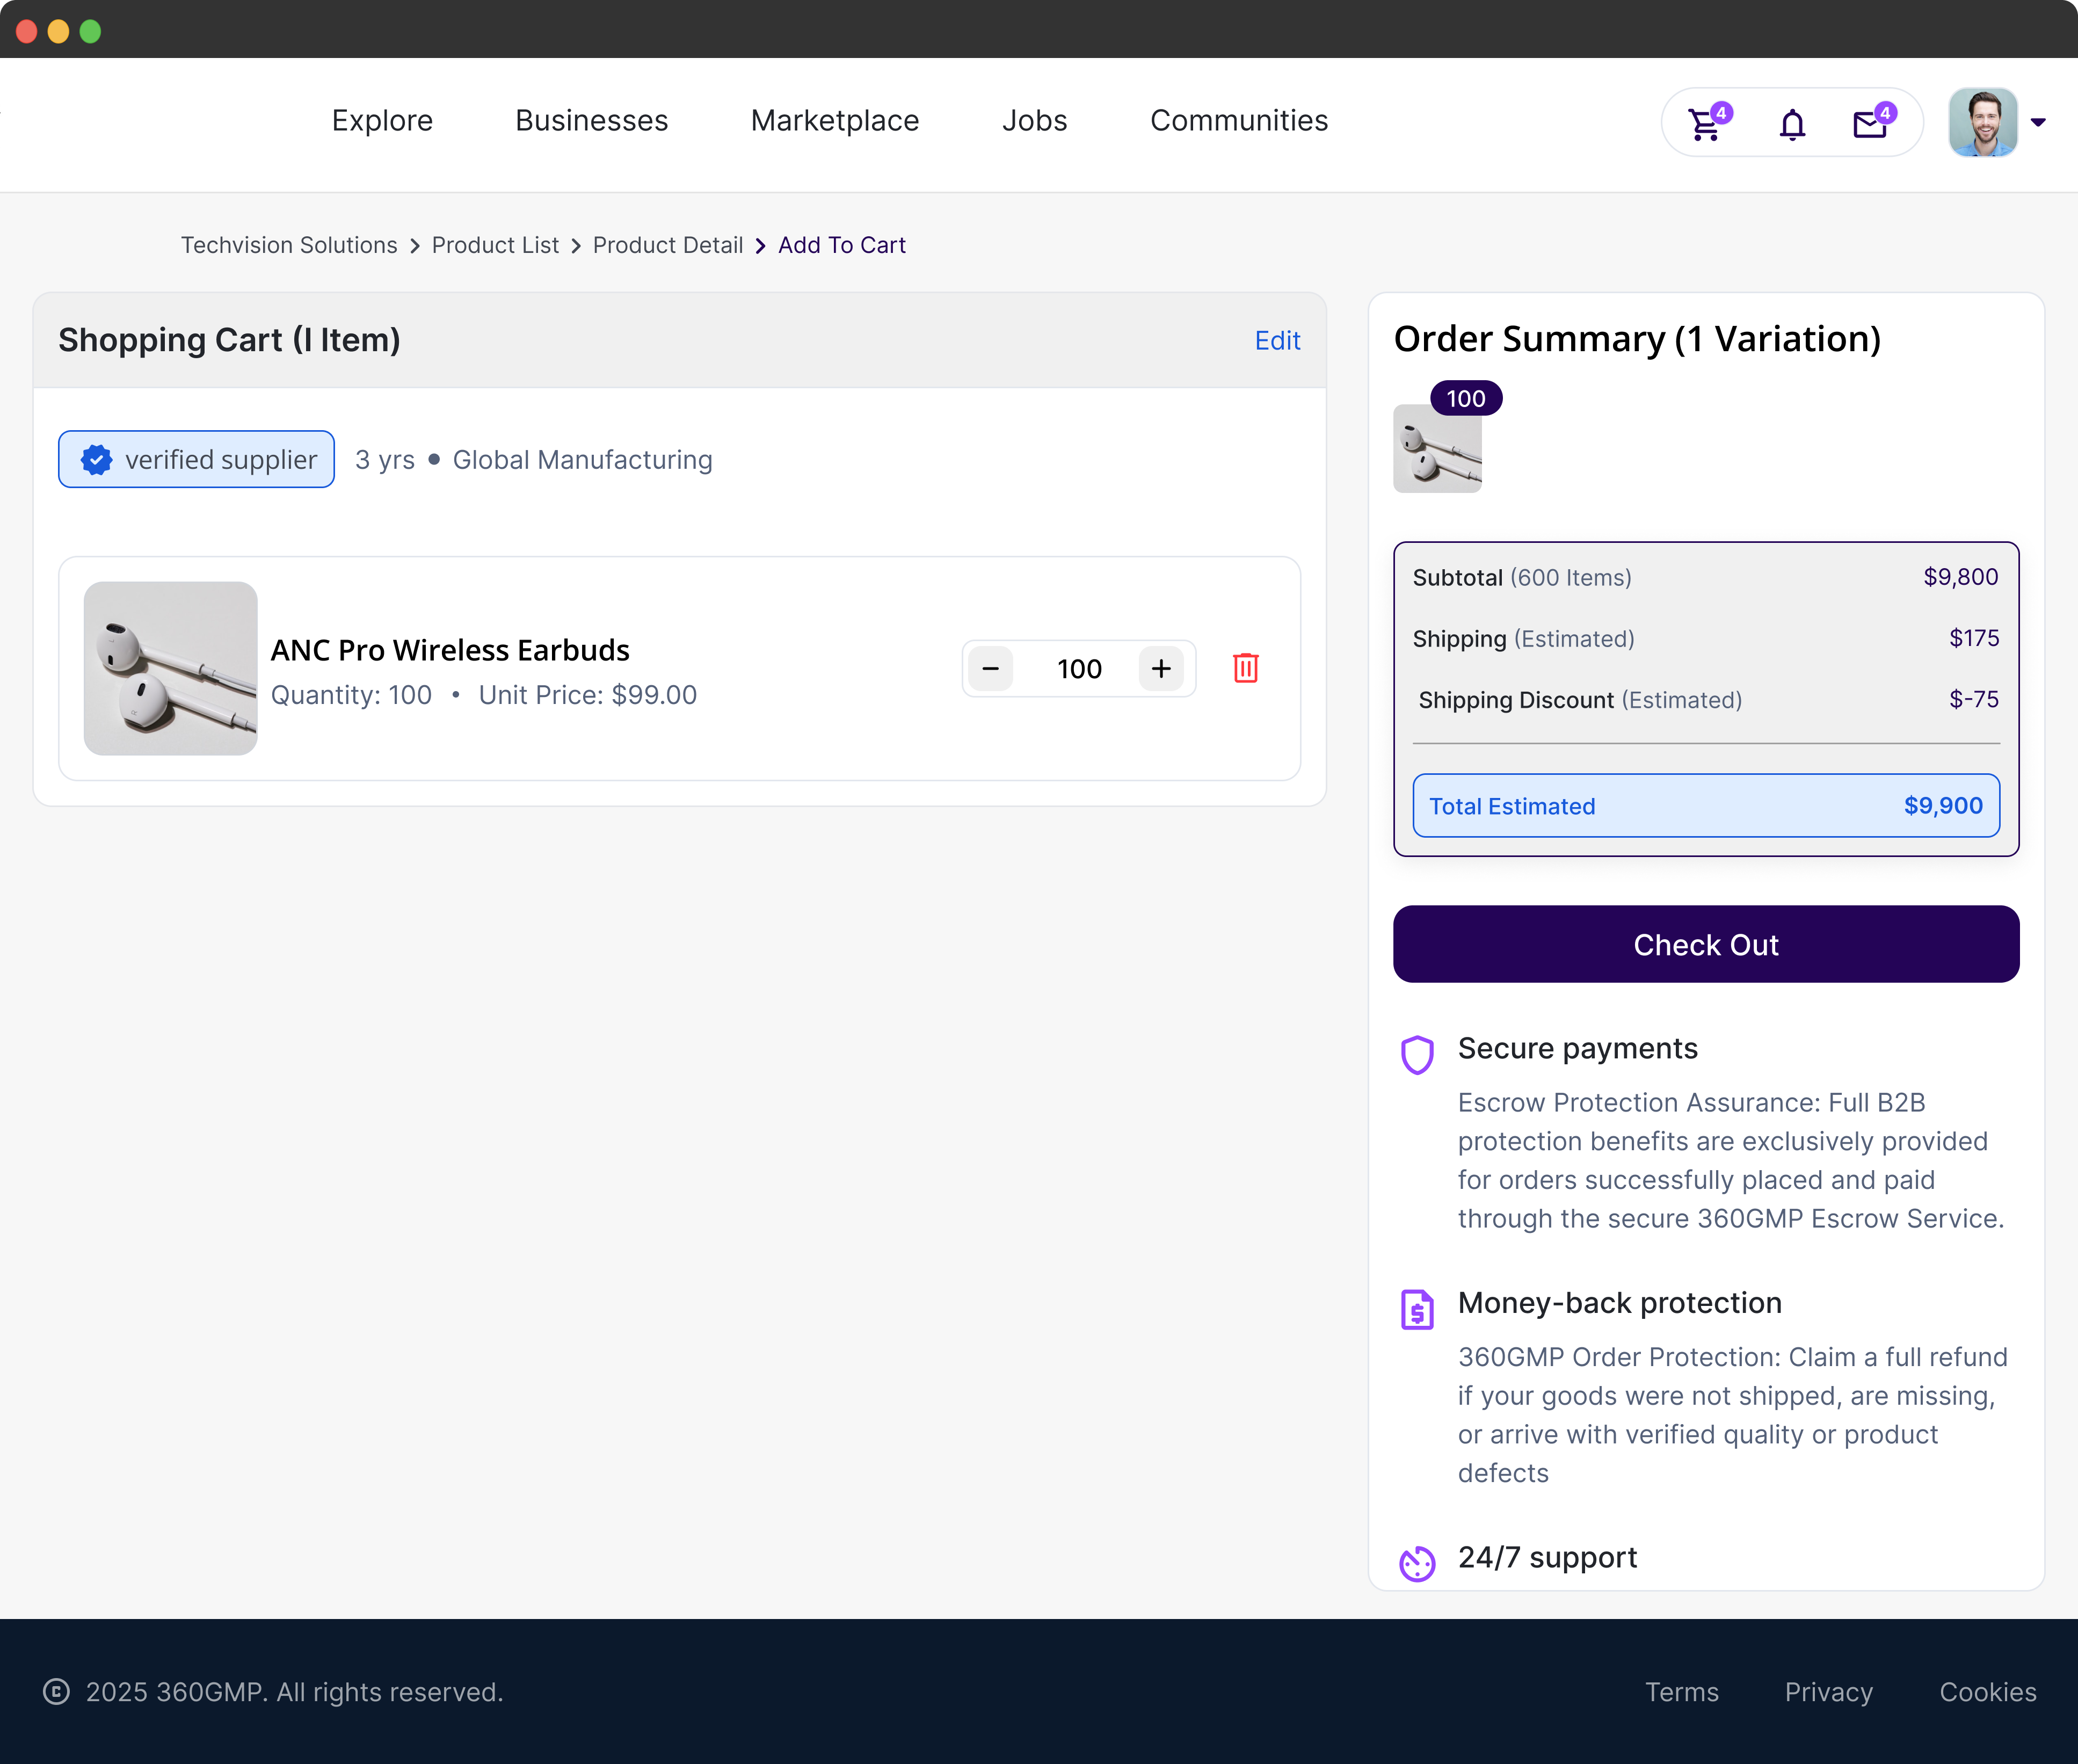This screenshot has height=1764, width=2078.
Task: Click the Subtotal $9,800 value
Action: click(x=1960, y=577)
